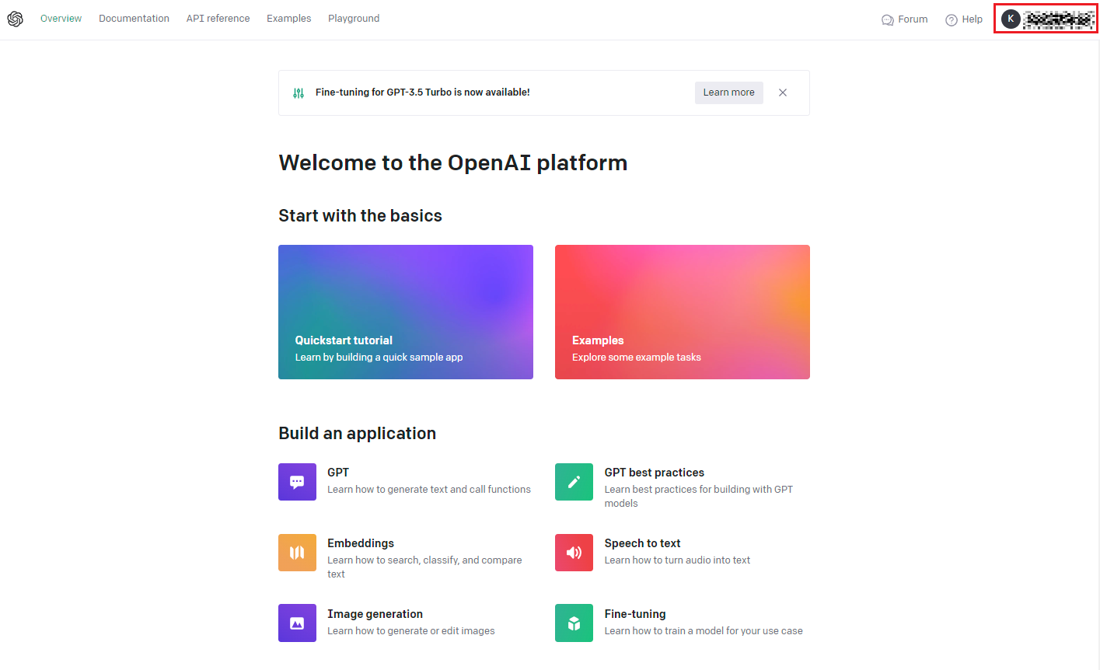This screenshot has width=1100, height=670.
Task: Select the orange Embeddings icon
Action: 297,553
